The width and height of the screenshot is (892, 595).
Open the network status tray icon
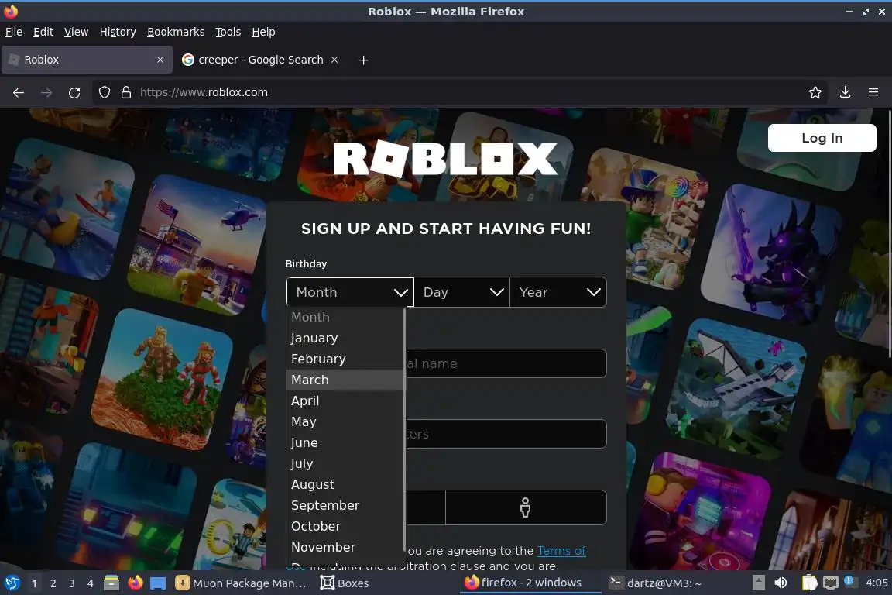coord(831,583)
